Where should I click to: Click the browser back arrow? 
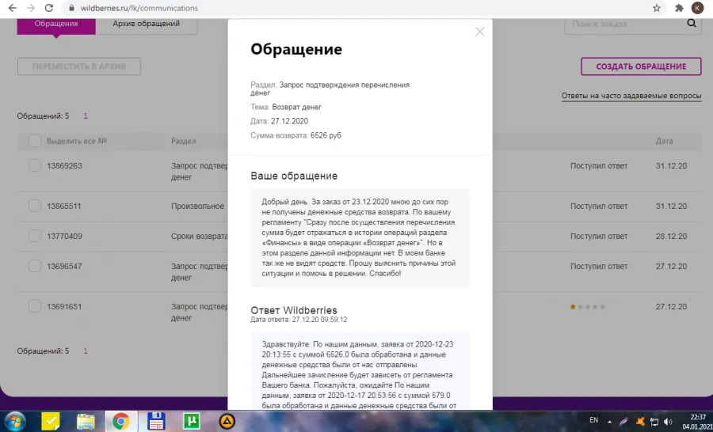12,8
